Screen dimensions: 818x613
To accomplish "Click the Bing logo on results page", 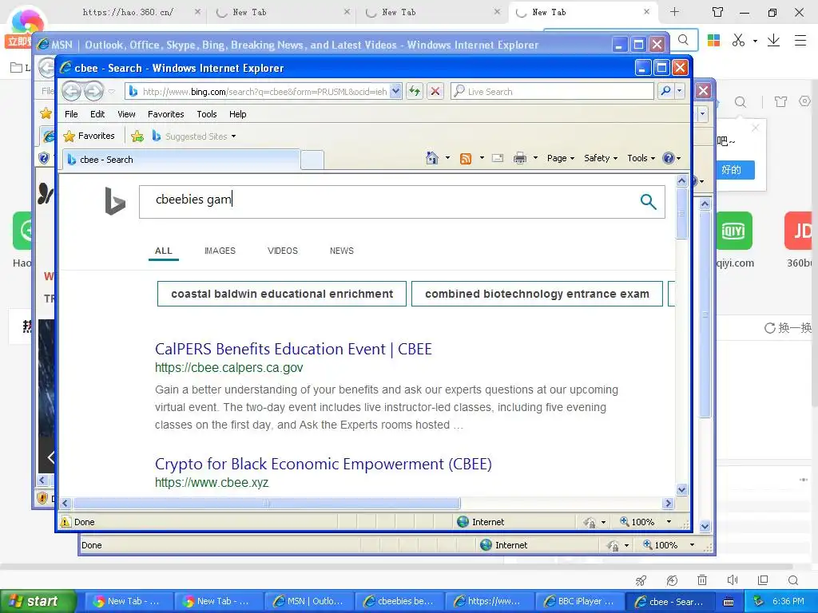I will 115,201.
